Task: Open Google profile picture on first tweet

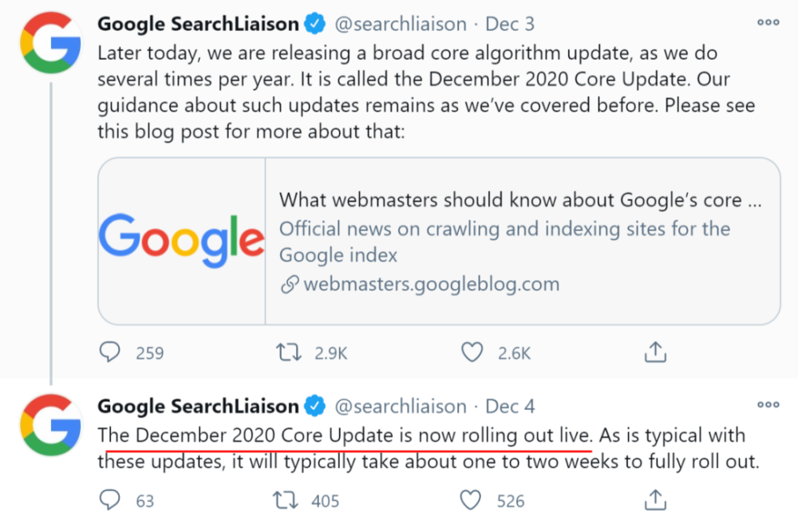Action: coord(51,43)
